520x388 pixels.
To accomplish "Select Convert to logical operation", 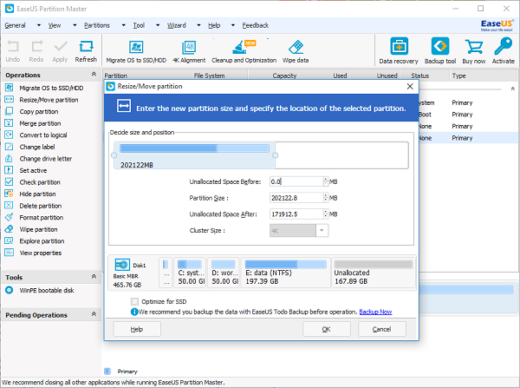I will point(42,135).
